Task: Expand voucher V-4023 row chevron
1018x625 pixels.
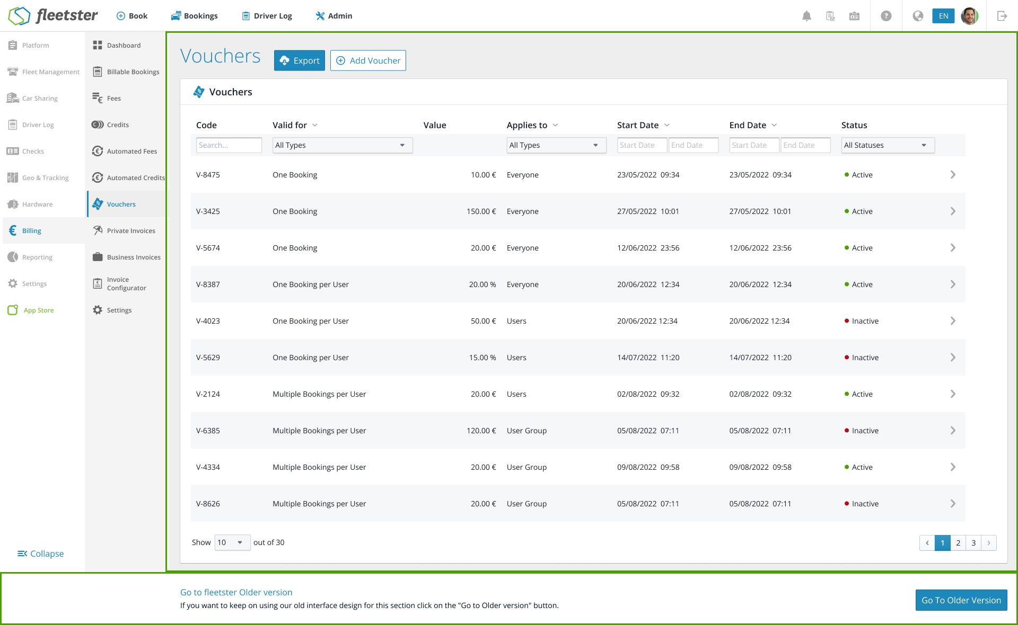Action: 953,321
